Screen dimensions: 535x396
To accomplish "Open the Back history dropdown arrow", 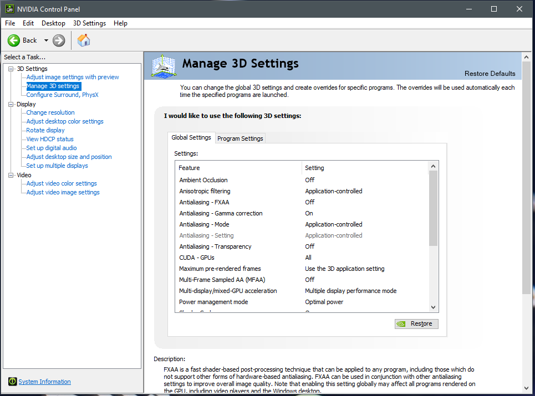I will pos(46,40).
